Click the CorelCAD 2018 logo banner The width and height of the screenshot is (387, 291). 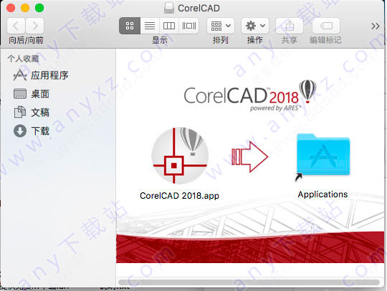pos(250,95)
